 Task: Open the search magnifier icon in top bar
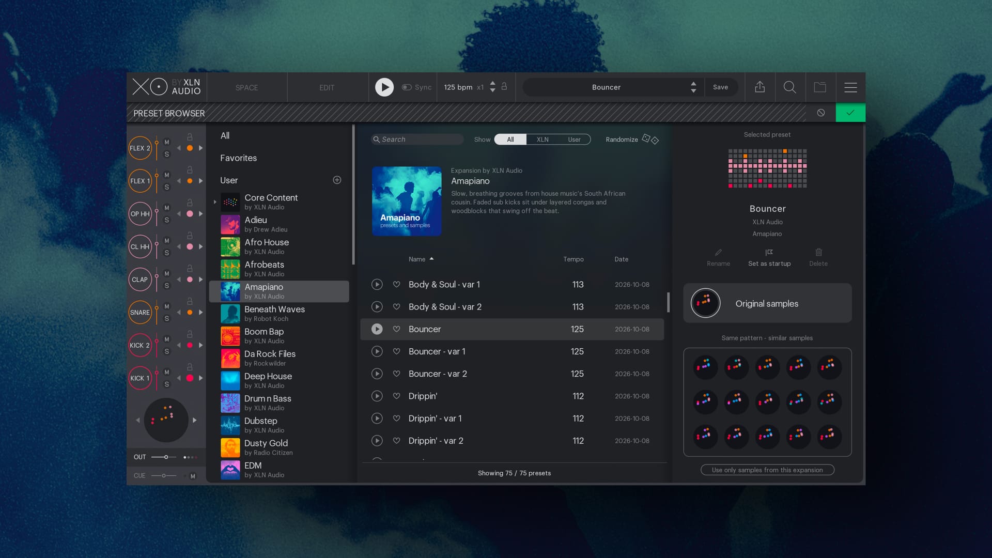[789, 87]
